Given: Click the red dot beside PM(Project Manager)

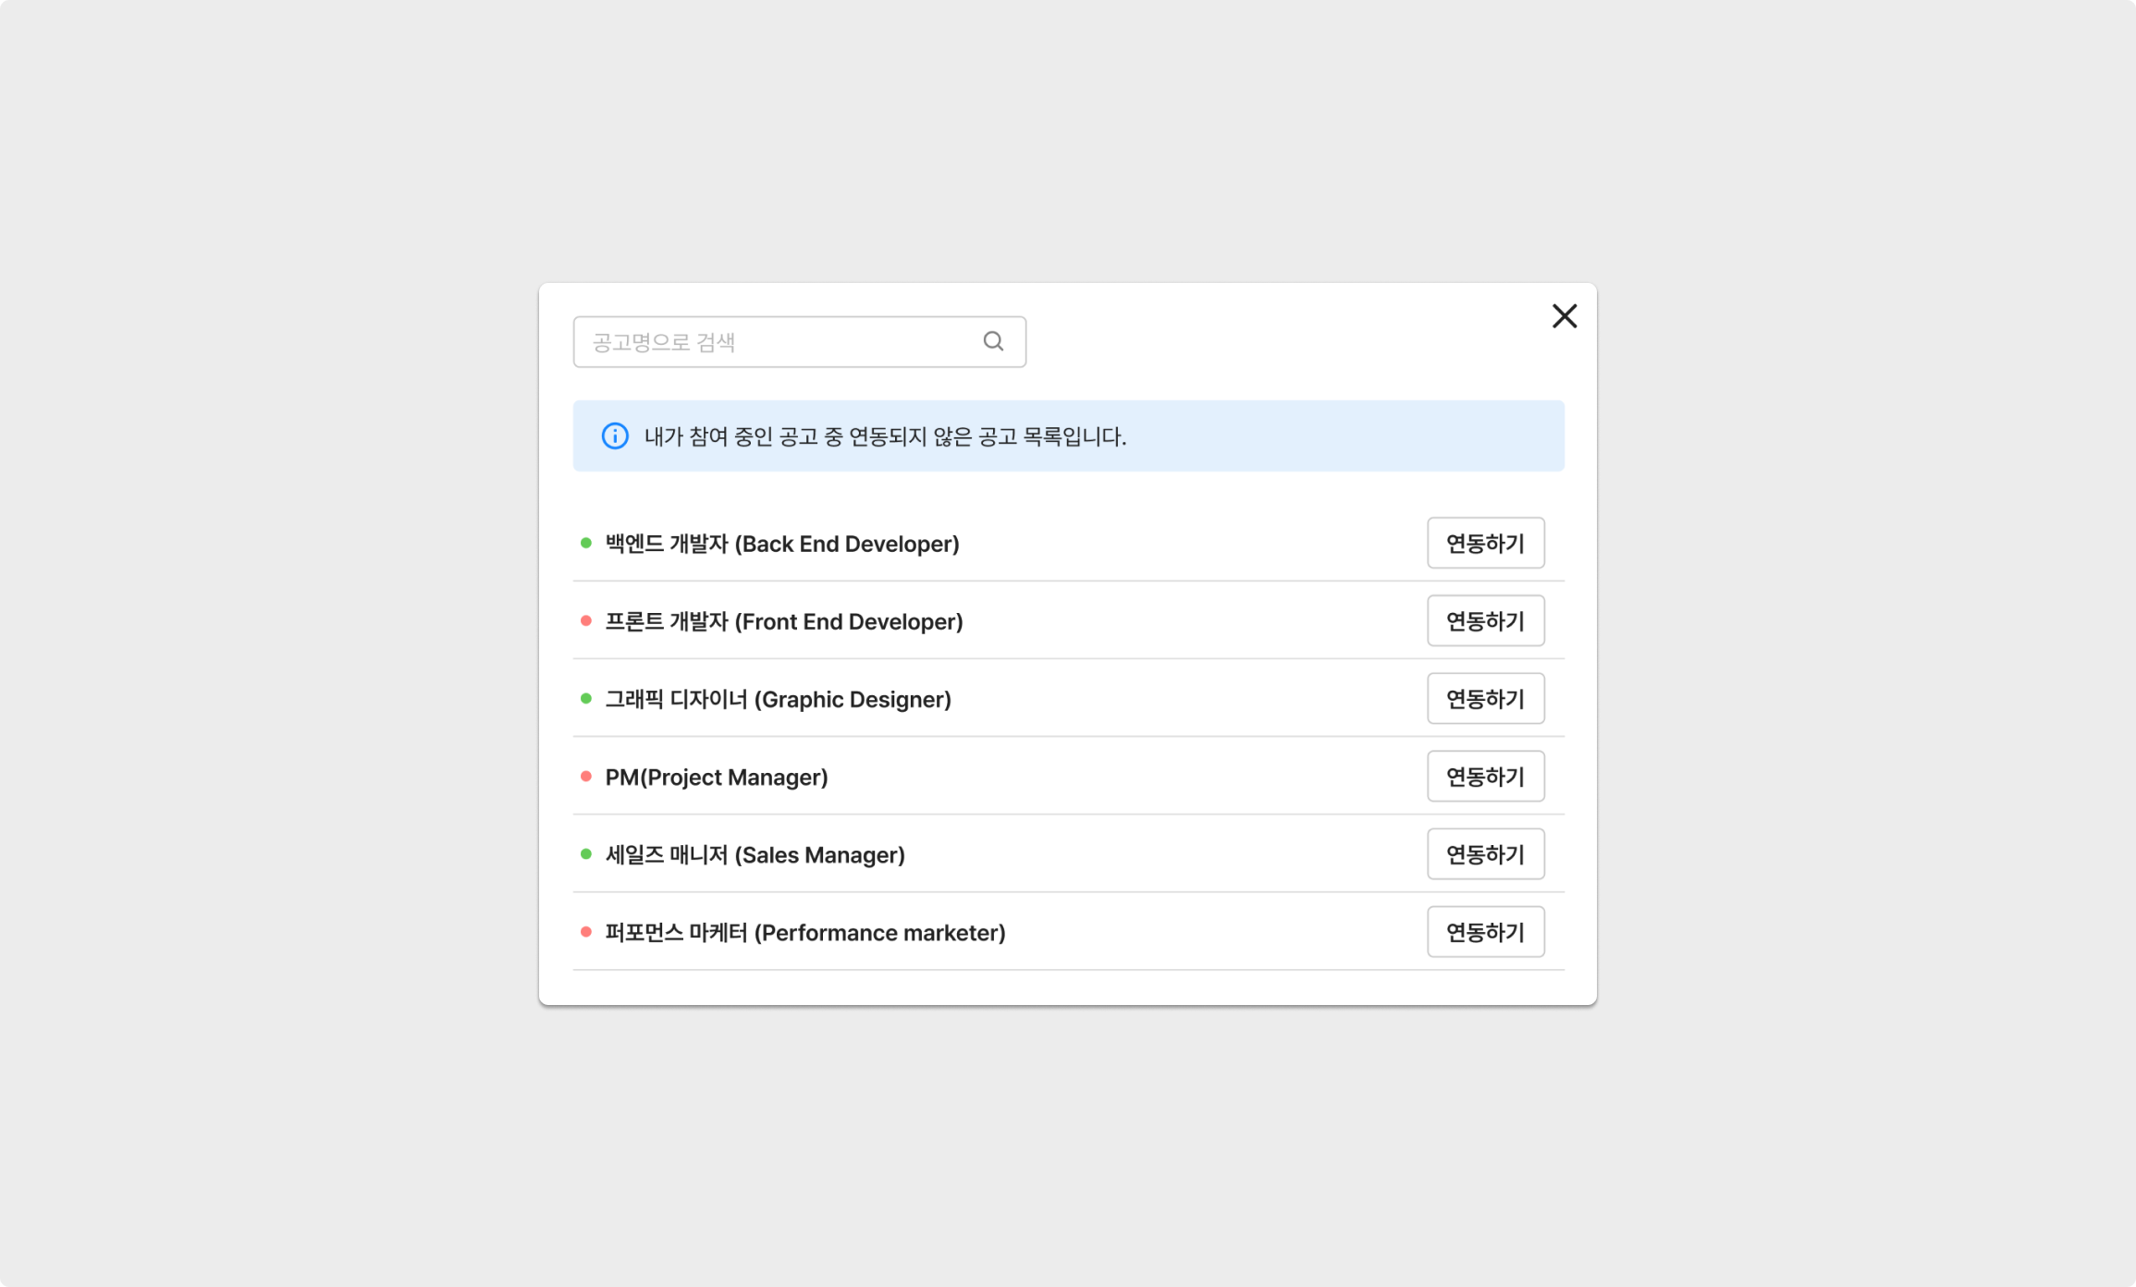Looking at the screenshot, I should click(585, 776).
